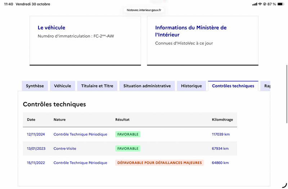
Task: Click the Contrôles techniques section heading
Action: click(54, 104)
